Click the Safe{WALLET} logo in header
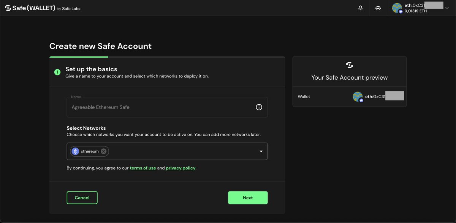 pyautogui.click(x=30, y=8)
